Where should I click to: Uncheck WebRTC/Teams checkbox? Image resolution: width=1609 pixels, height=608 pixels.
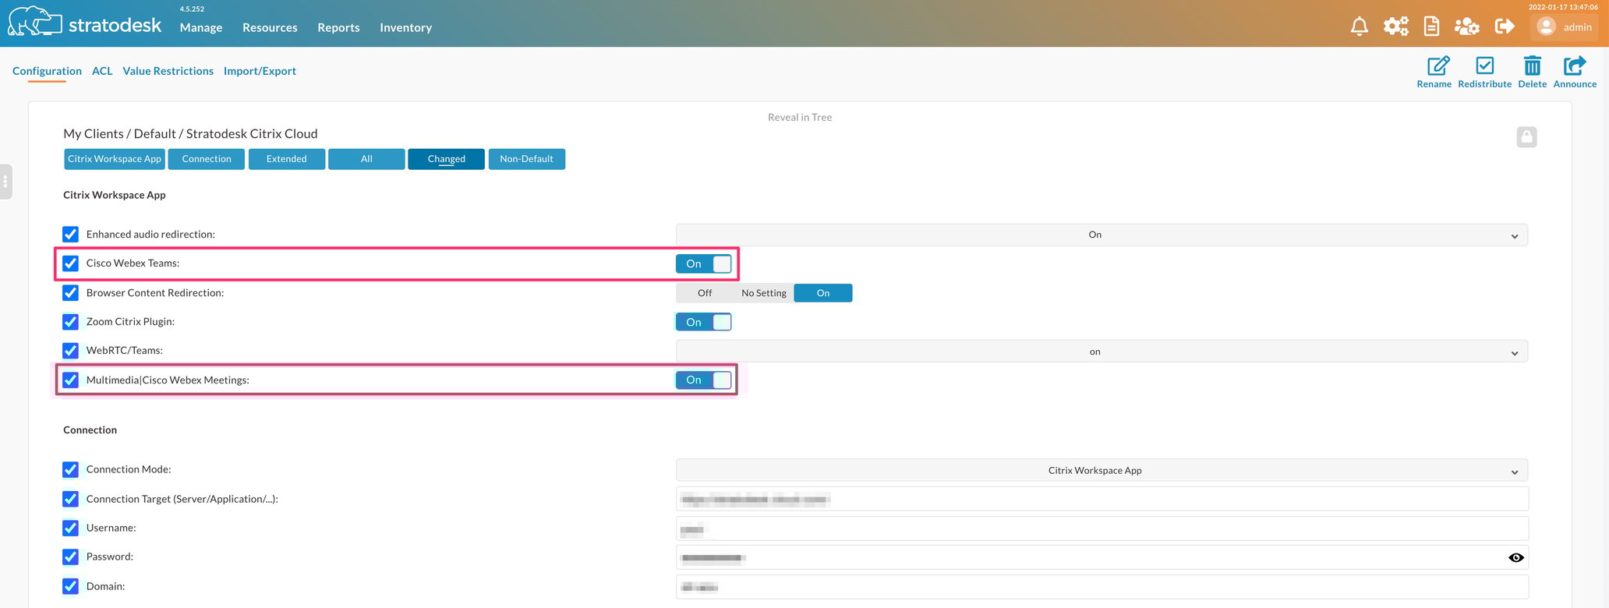(x=70, y=350)
